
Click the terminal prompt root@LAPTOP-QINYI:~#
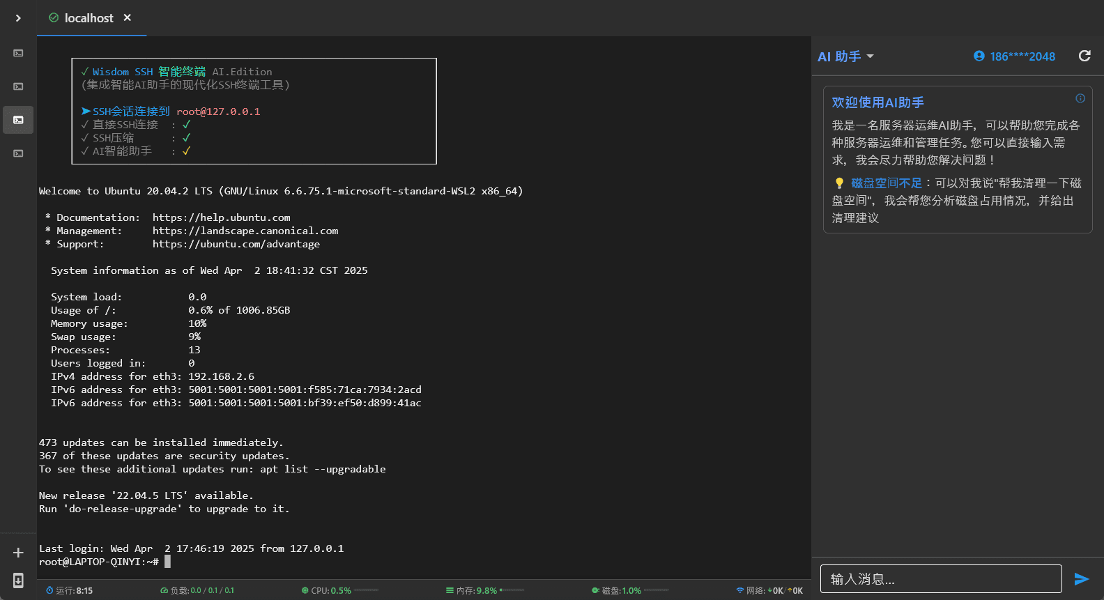pyautogui.click(x=99, y=562)
